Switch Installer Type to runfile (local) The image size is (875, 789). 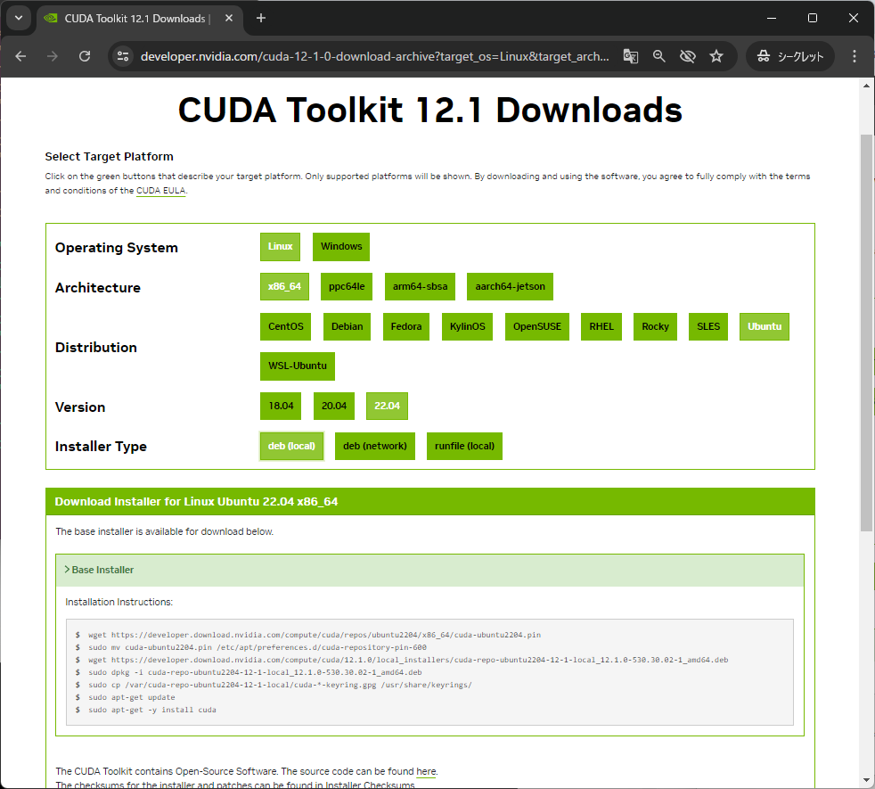(x=463, y=446)
